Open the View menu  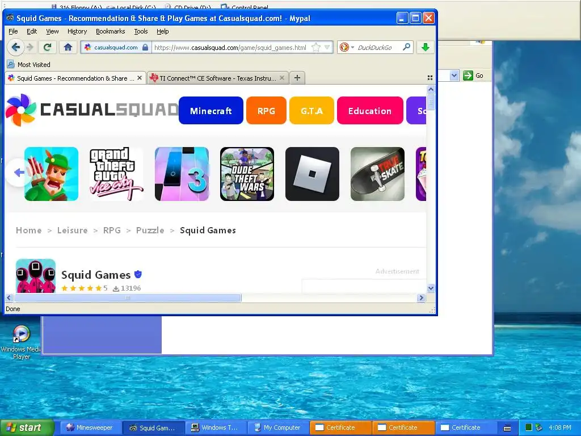click(52, 31)
